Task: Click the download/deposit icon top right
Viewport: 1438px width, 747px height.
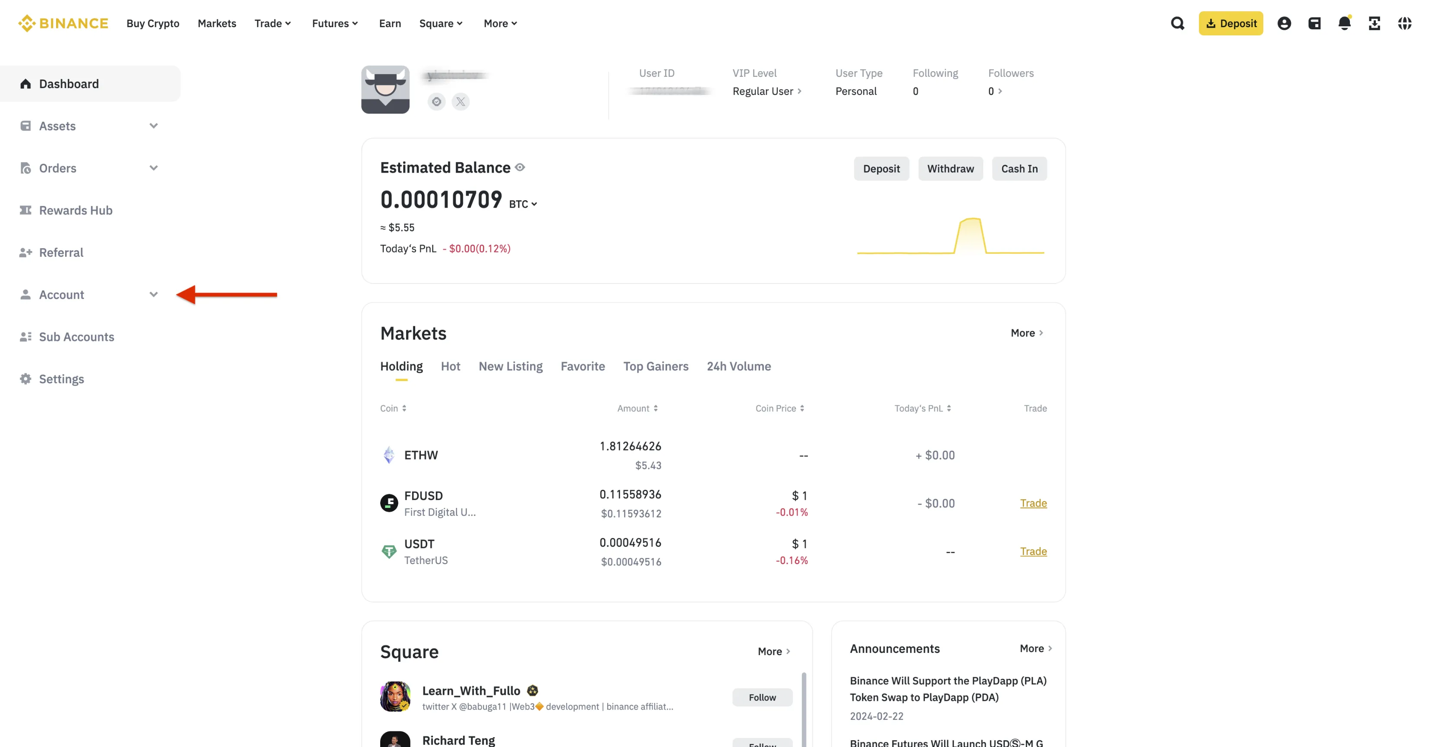Action: pos(1231,24)
